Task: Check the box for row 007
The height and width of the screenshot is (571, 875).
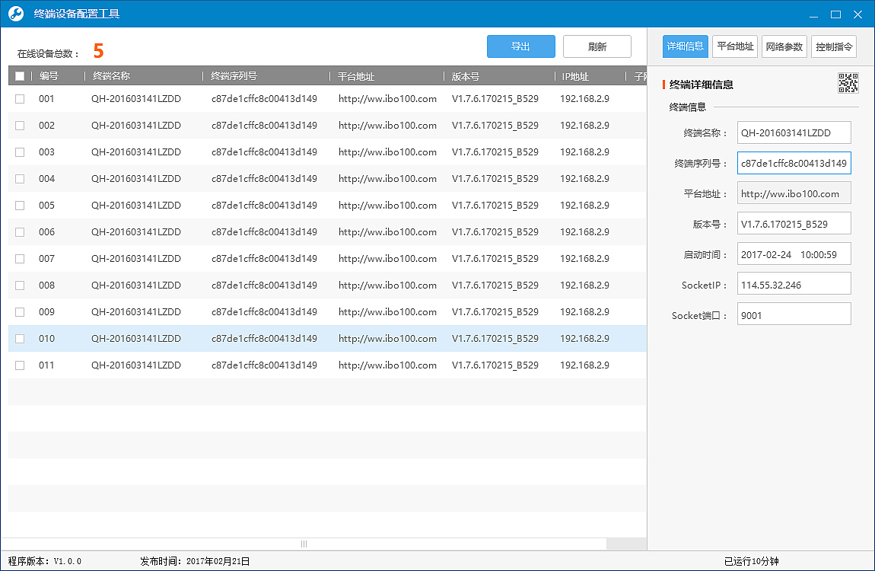Action: 20,258
